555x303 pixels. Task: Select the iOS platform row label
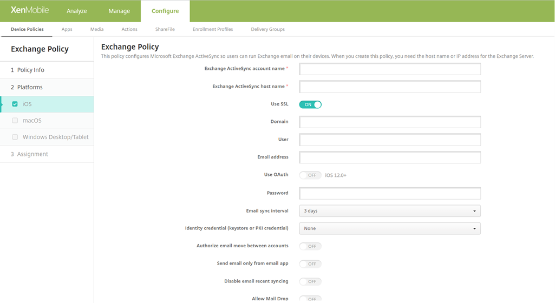point(27,104)
